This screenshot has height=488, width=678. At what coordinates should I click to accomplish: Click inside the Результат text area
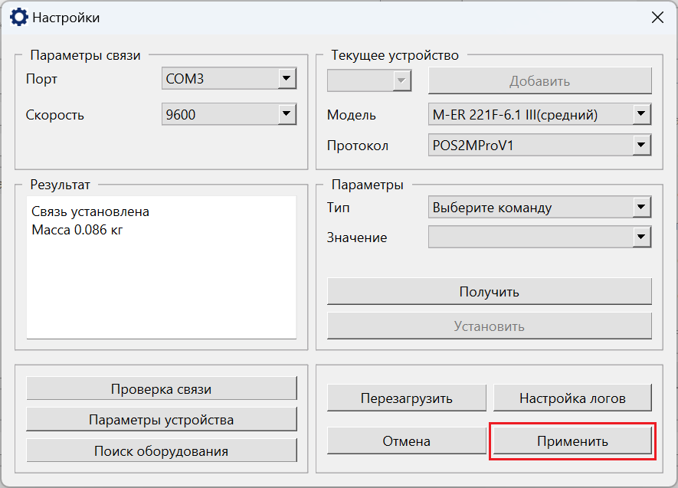pos(162,267)
